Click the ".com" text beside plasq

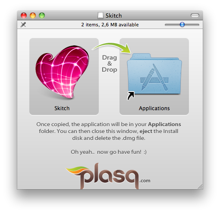point(145,181)
